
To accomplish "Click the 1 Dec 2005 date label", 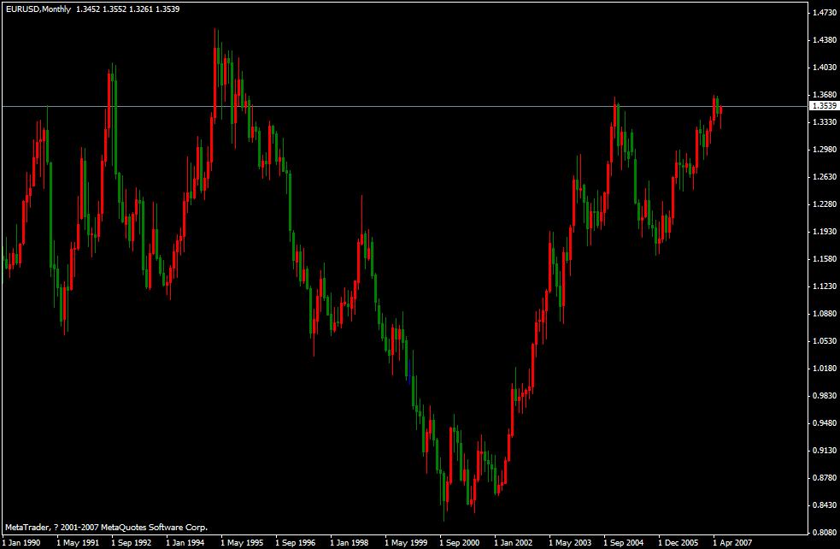I will tap(678, 542).
